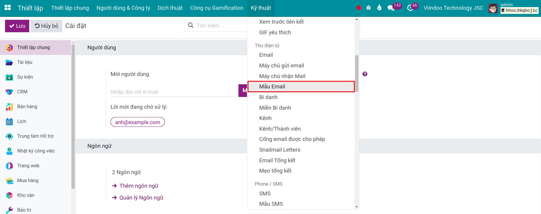Open Bán hàng settings section
This screenshot has height=214, width=541.
tap(35, 107)
